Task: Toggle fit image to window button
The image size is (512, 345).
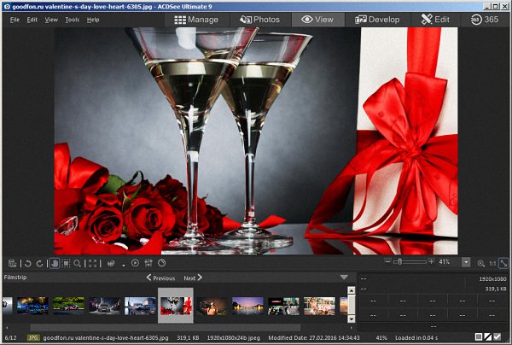Action: (x=503, y=263)
